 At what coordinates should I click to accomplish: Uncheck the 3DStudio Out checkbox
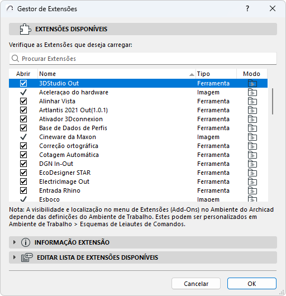click(23, 83)
